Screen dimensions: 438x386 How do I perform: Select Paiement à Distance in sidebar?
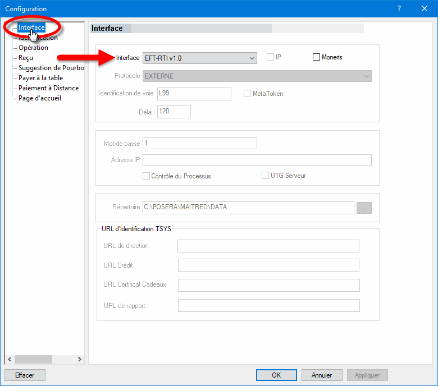[48, 88]
